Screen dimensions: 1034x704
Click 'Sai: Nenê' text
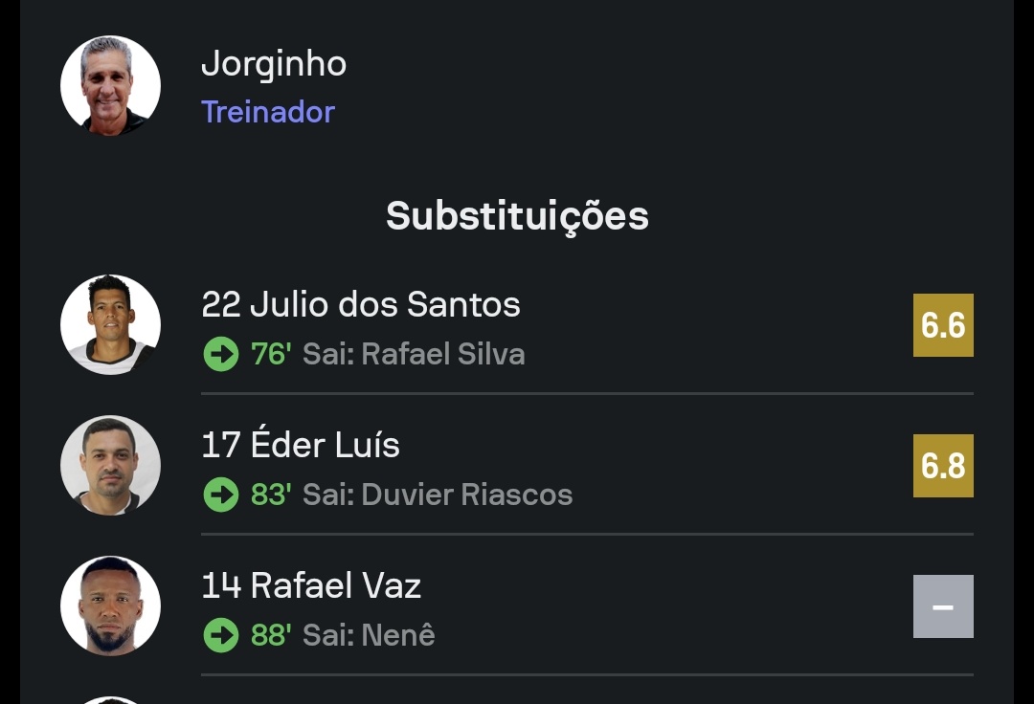[369, 636]
